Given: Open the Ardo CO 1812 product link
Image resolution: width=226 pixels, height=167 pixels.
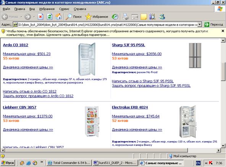Looking at the screenshot, I should pyautogui.click(x=16, y=45).
